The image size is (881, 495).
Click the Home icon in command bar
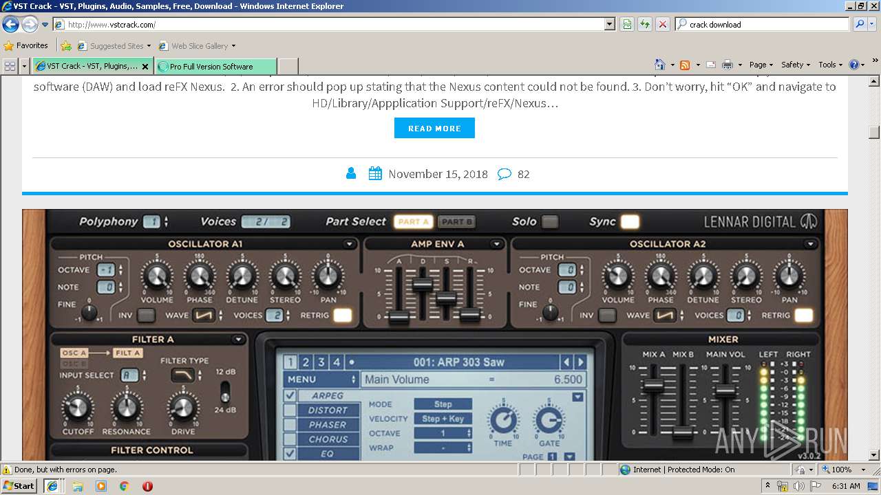(659, 65)
